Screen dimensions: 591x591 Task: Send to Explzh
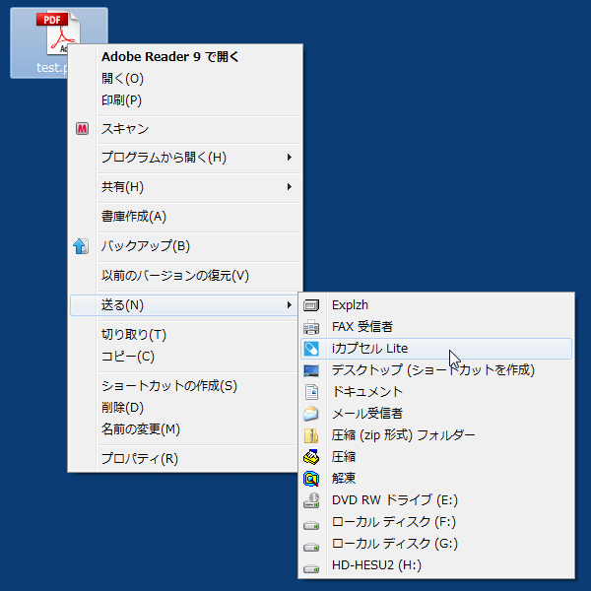[436, 305]
